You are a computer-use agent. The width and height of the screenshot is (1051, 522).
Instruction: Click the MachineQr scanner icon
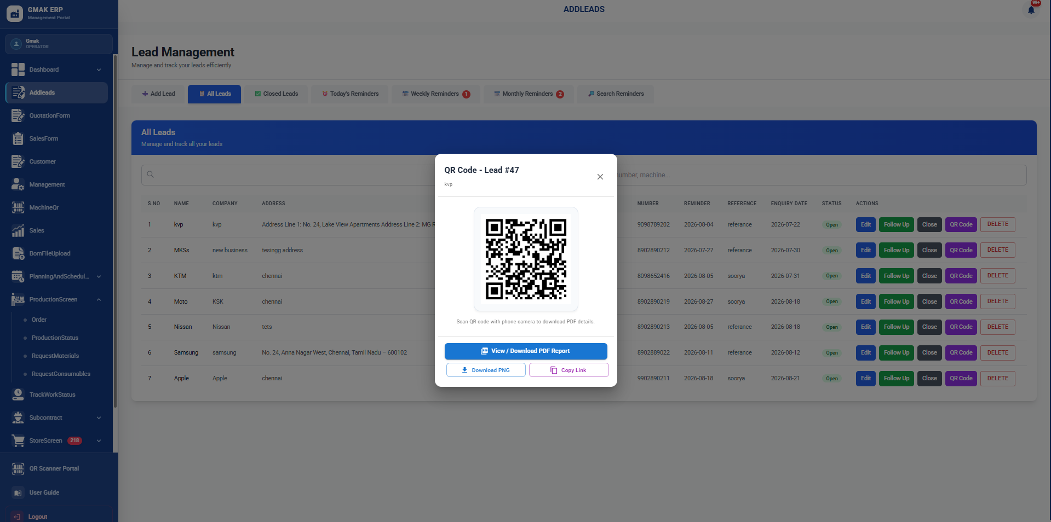(18, 207)
